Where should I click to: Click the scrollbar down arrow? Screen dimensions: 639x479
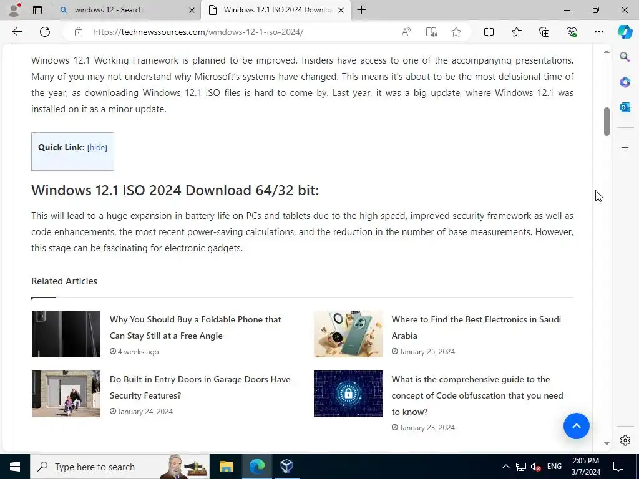607,443
